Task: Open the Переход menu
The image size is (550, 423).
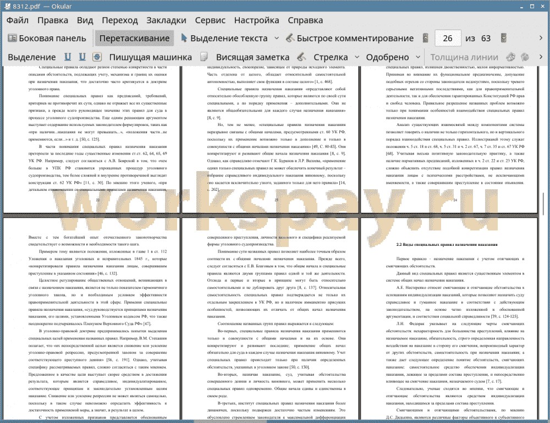Action: pos(119,20)
